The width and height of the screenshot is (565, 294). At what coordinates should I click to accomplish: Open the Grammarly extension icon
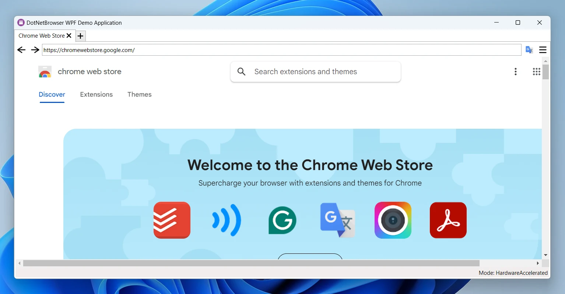click(x=282, y=220)
